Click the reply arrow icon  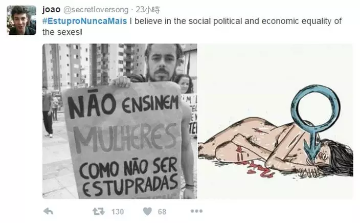tap(48, 211)
